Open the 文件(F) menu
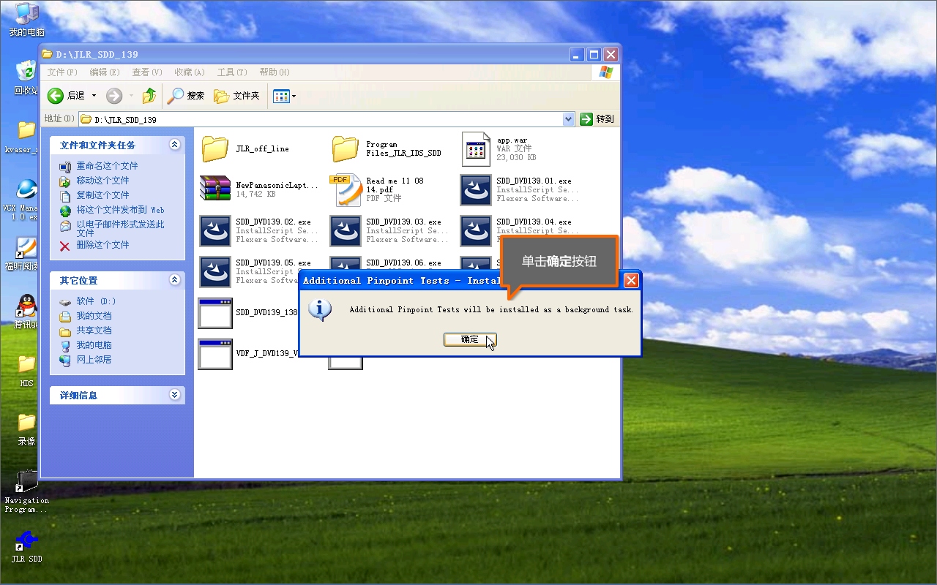Image resolution: width=937 pixels, height=585 pixels. (x=62, y=72)
